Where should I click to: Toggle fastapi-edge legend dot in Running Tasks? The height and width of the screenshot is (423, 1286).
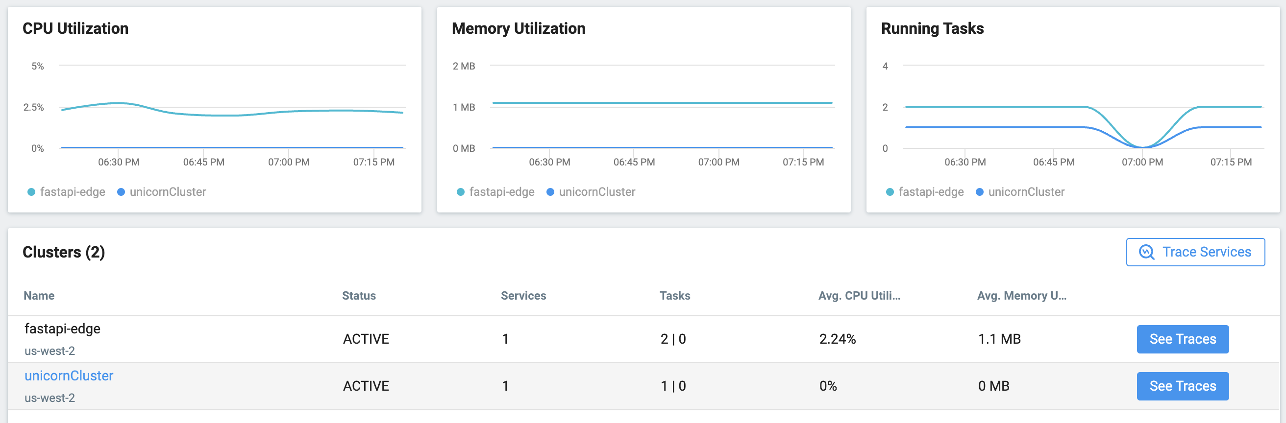890,192
